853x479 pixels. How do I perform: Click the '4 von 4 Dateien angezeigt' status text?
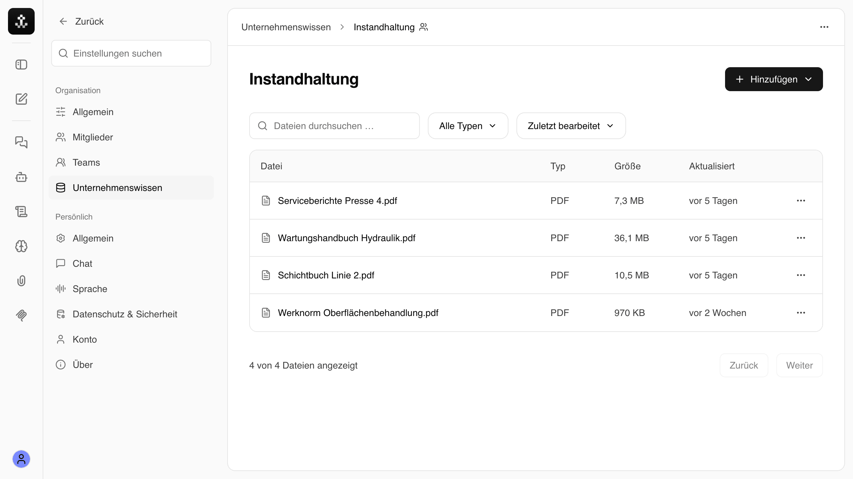click(x=303, y=365)
